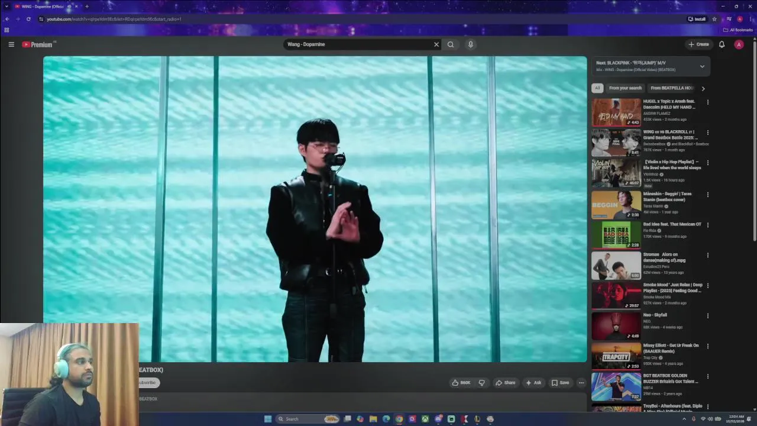The height and width of the screenshot is (426, 757).
Task: Select the 'All' filter chip
Action: click(x=597, y=88)
